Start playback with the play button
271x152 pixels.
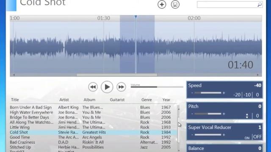[107, 87]
